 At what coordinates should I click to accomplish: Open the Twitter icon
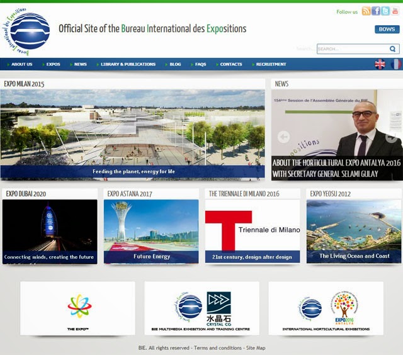click(385, 11)
